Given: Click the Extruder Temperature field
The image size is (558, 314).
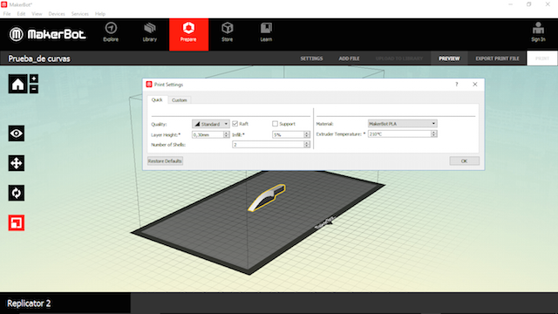Looking at the screenshot, I should (x=399, y=133).
